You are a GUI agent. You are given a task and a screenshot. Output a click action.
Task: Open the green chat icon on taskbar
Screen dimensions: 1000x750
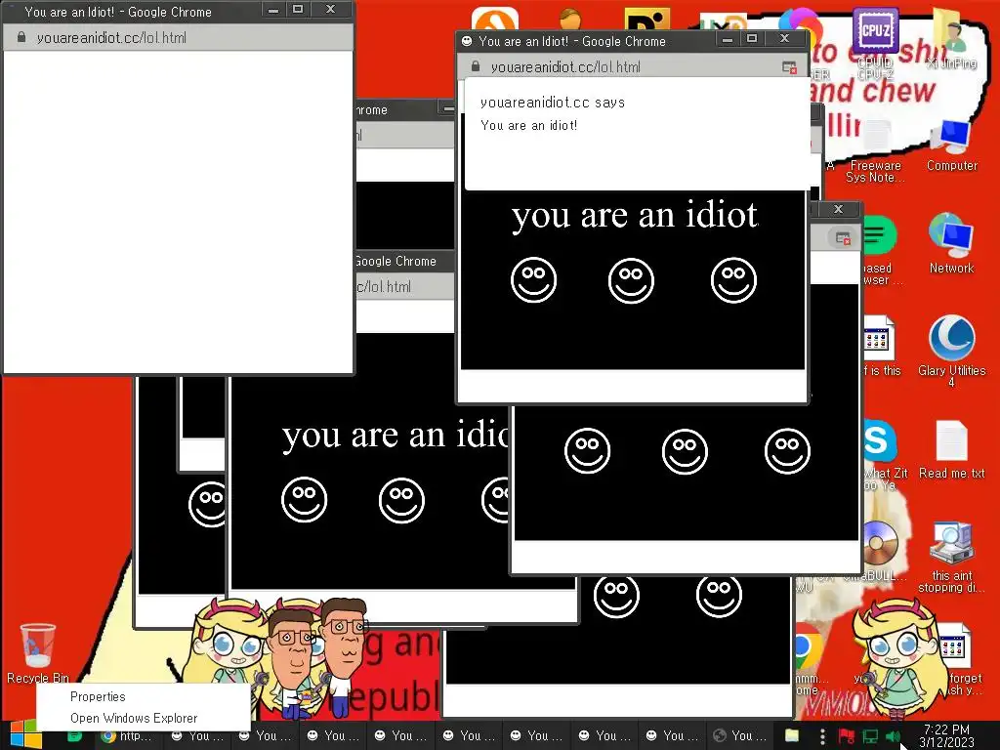[x=74, y=735]
